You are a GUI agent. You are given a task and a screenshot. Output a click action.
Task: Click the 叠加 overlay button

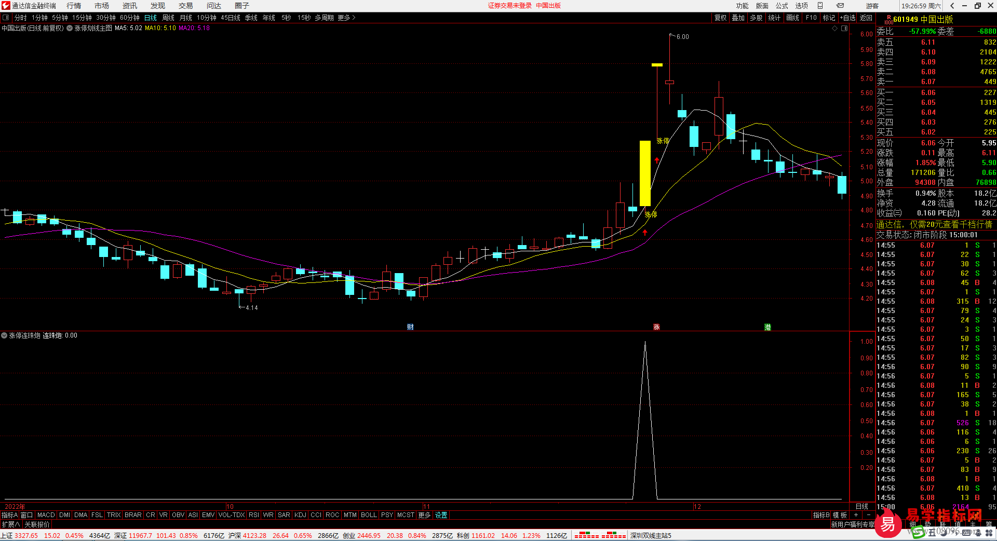[x=738, y=18]
